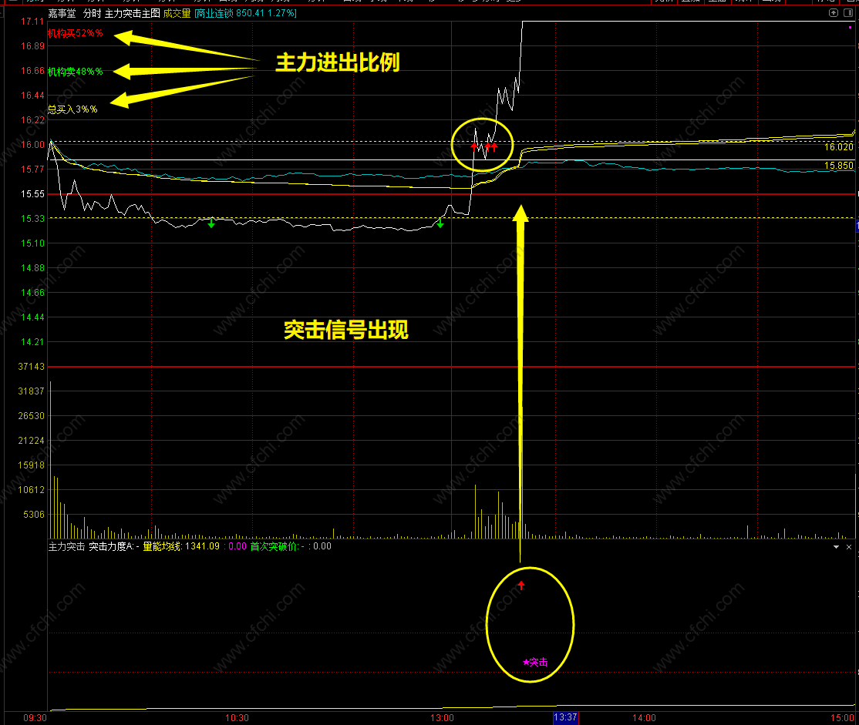The image size is (859, 725).
Task: Click the 5306 volume axis label
Action: (33, 514)
